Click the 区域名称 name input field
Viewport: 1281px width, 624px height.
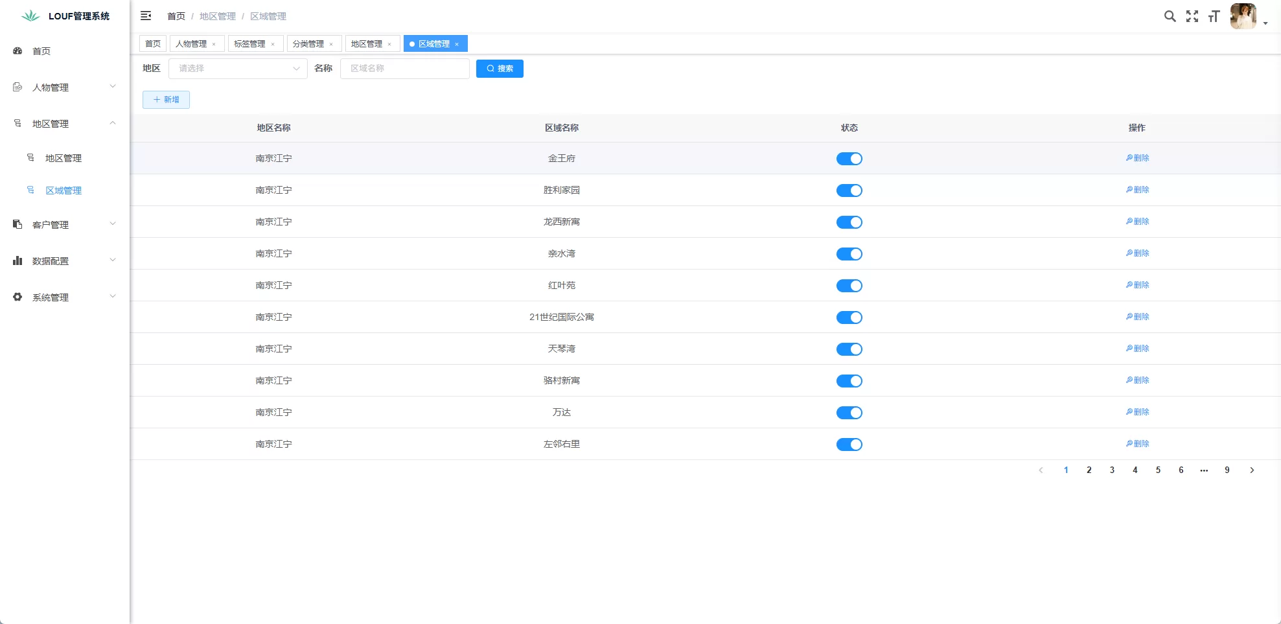[x=404, y=69]
